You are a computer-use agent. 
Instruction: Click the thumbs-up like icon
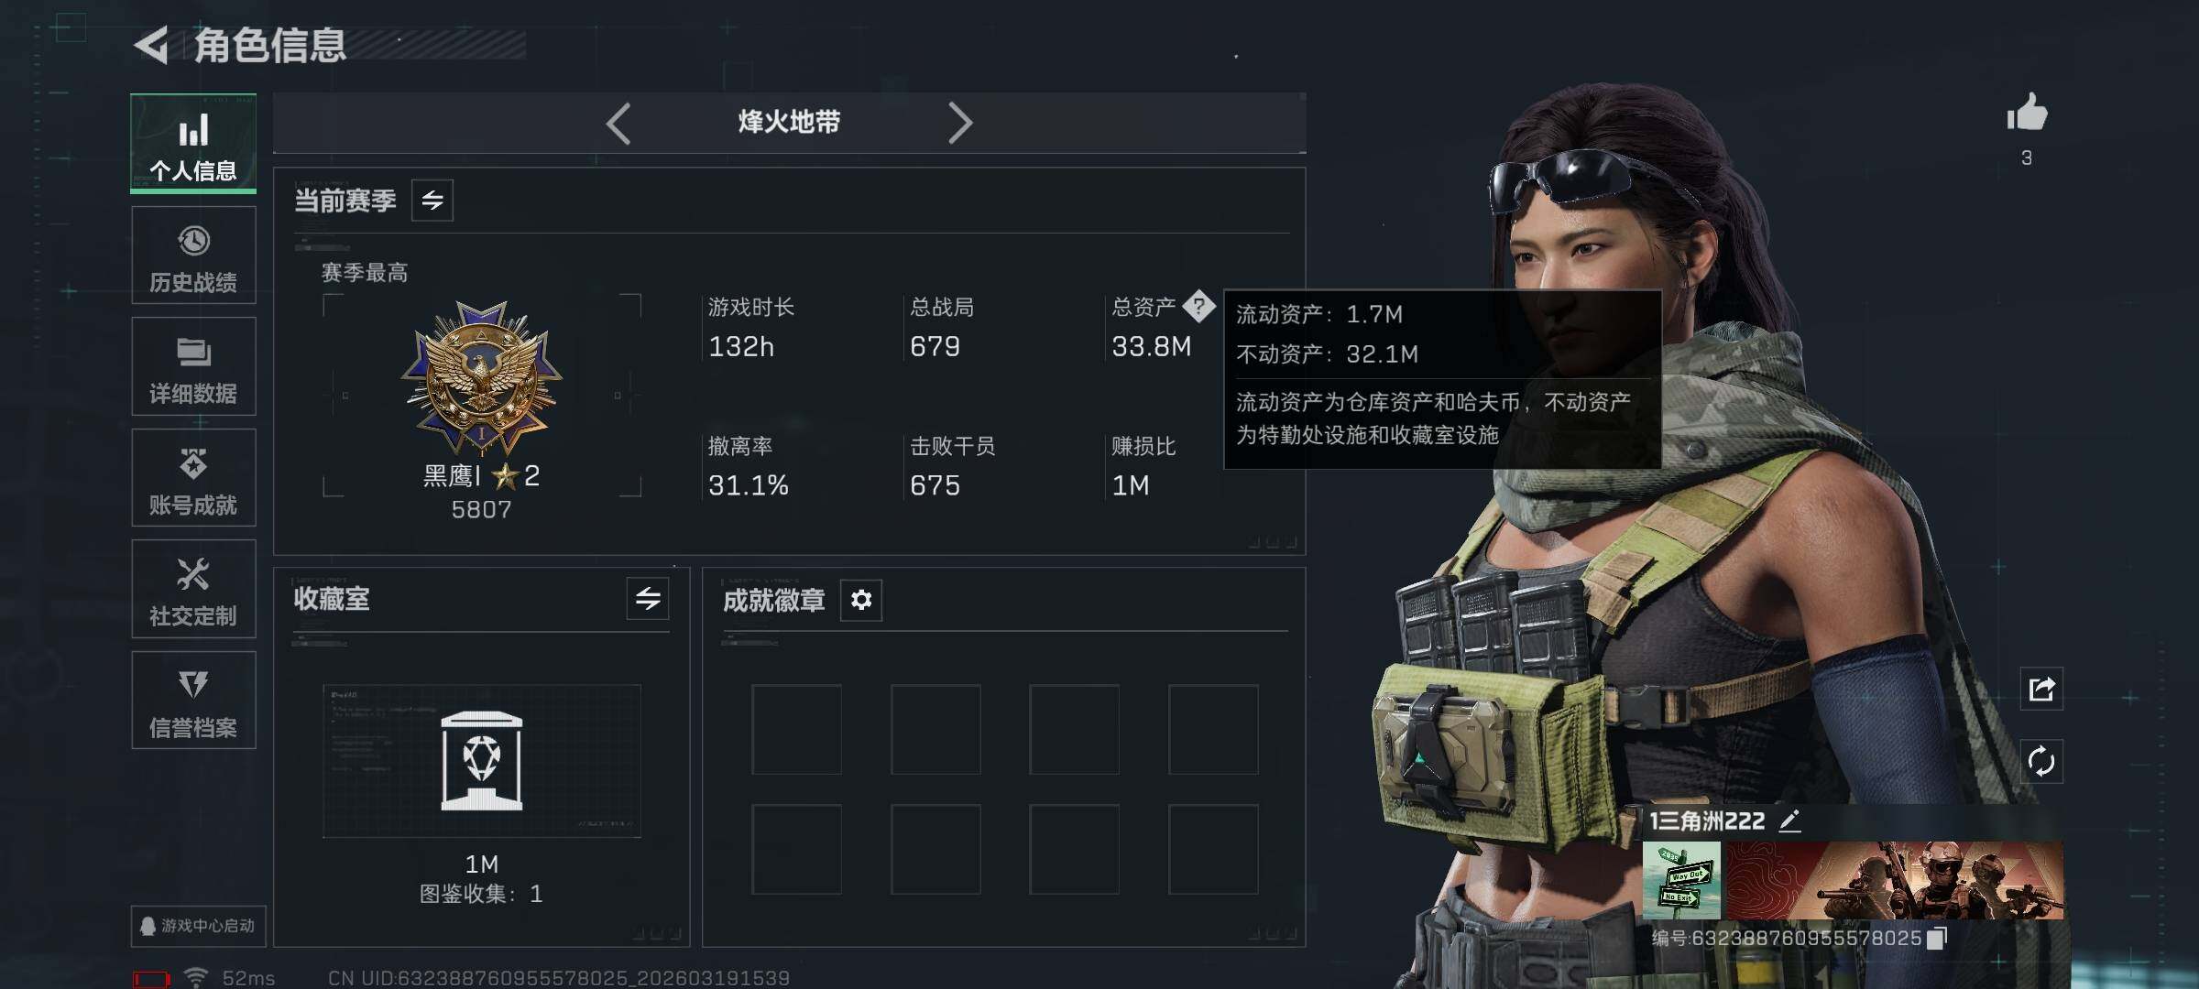tap(2027, 114)
